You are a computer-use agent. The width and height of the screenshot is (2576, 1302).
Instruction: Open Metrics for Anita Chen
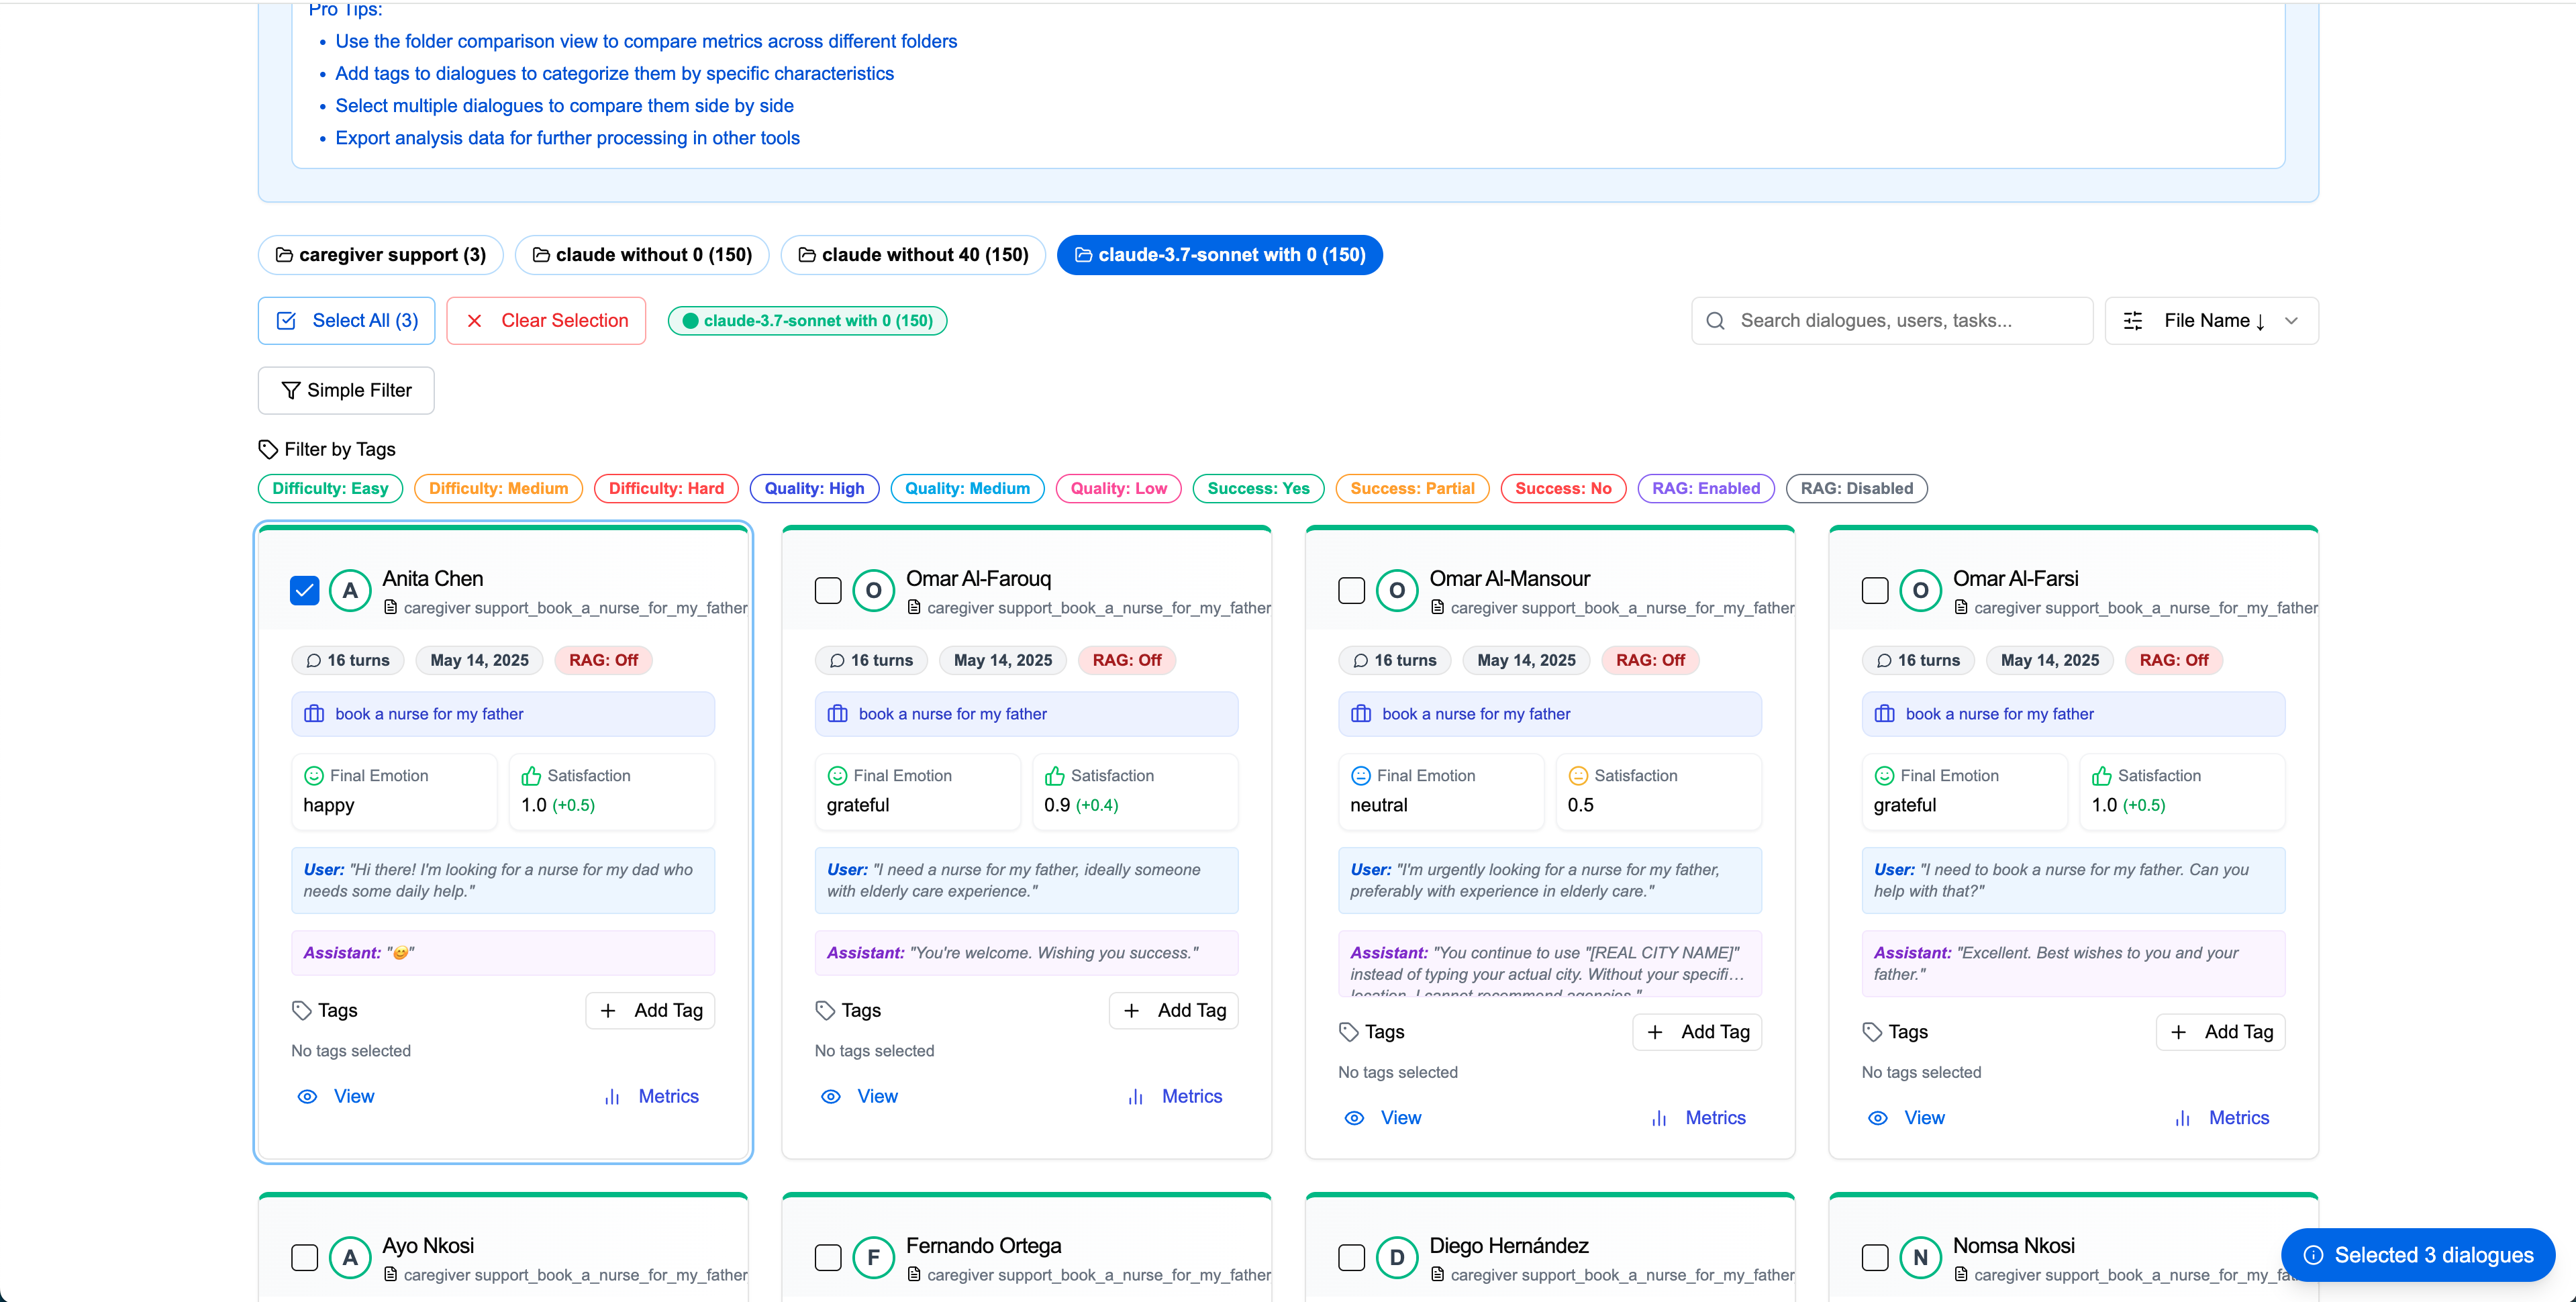(x=652, y=1096)
